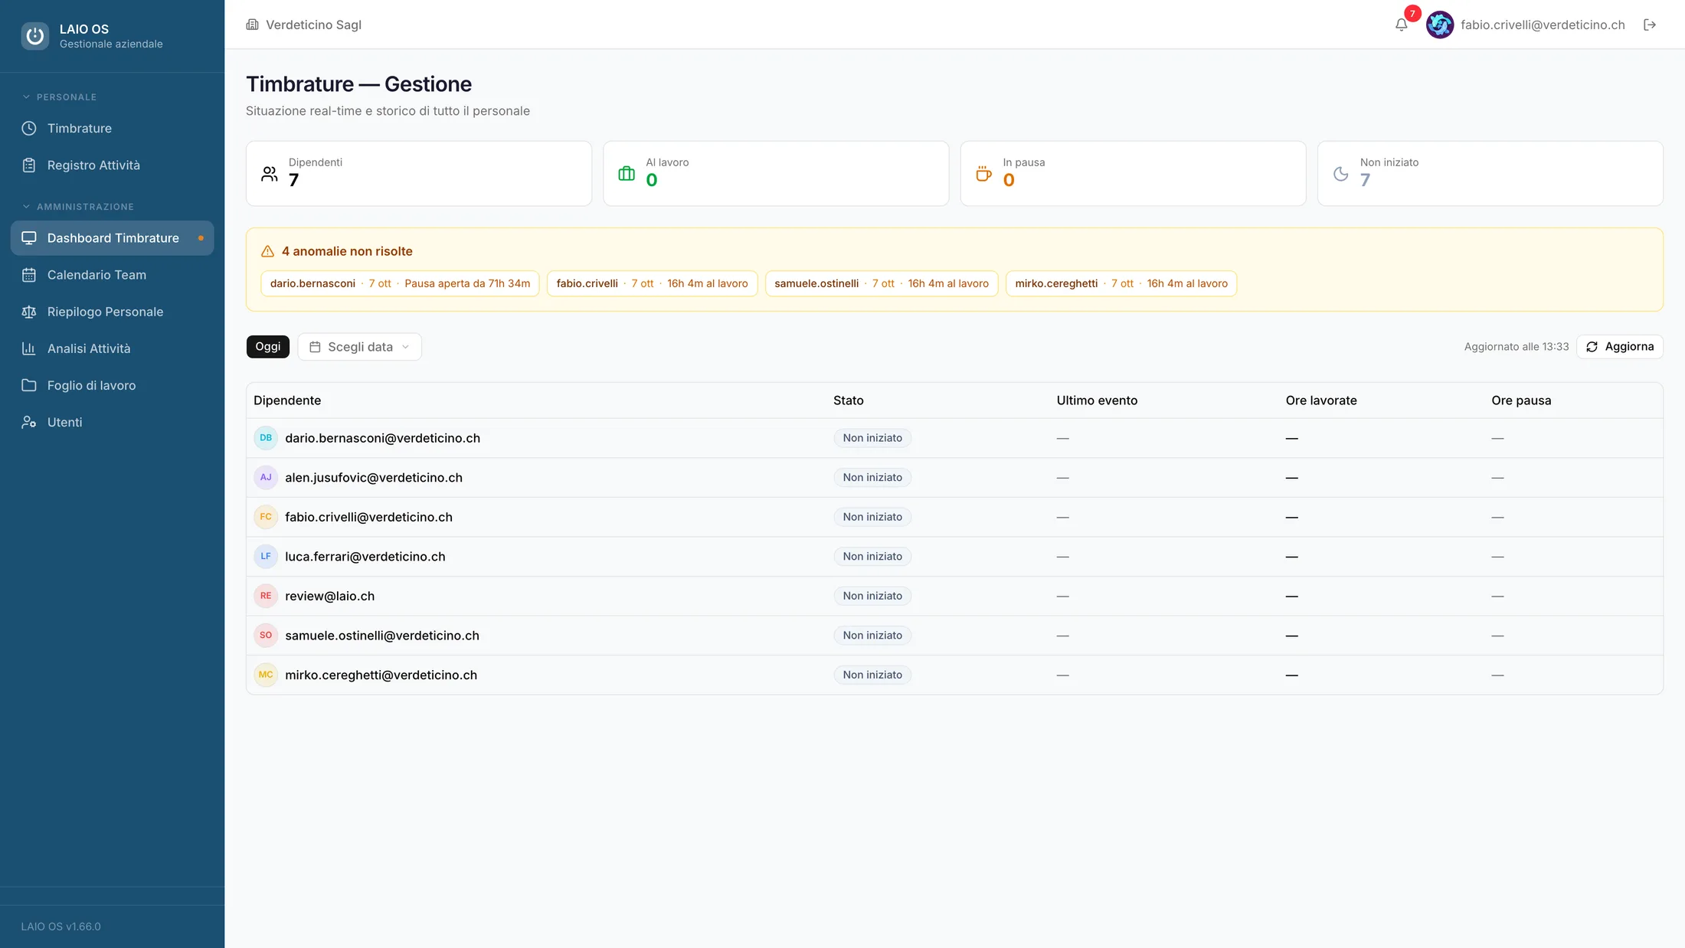
Task: Click the scales icon for Riepilogo Personale
Action: (29, 312)
